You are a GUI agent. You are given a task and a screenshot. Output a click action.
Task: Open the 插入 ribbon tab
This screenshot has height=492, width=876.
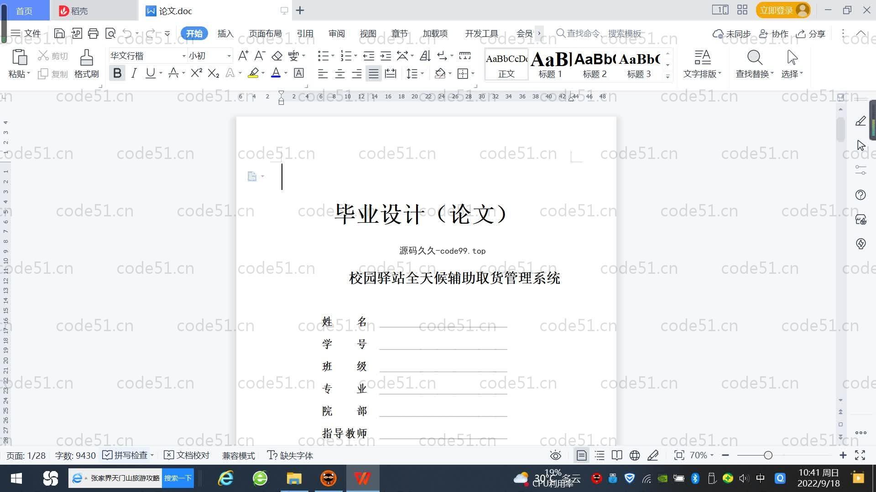coord(225,33)
